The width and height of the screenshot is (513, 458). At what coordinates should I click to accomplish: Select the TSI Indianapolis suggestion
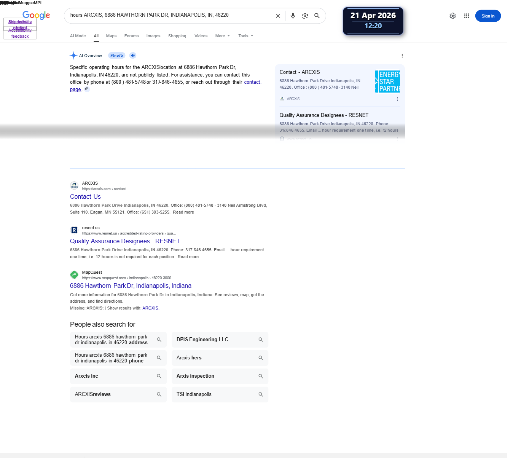pos(220,394)
